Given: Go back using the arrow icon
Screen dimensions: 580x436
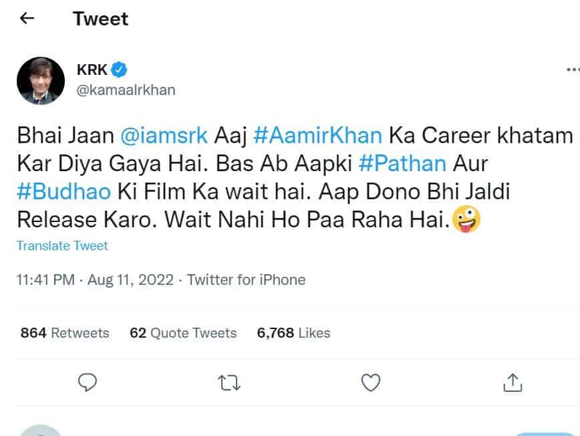Looking at the screenshot, I should (x=27, y=18).
